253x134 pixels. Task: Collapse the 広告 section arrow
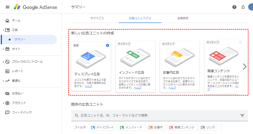point(3,30)
